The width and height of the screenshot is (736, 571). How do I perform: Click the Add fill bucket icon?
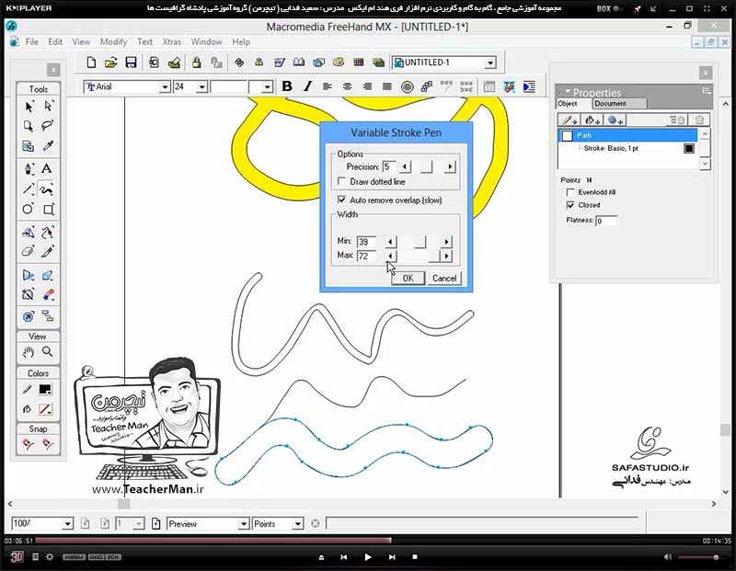tap(592, 120)
